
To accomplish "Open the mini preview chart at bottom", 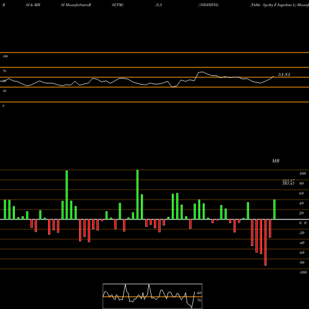I will point(153,296).
